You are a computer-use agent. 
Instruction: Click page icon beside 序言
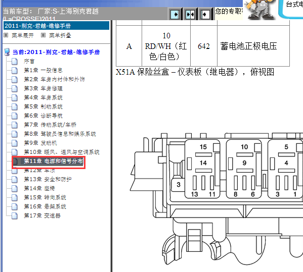[15, 62]
